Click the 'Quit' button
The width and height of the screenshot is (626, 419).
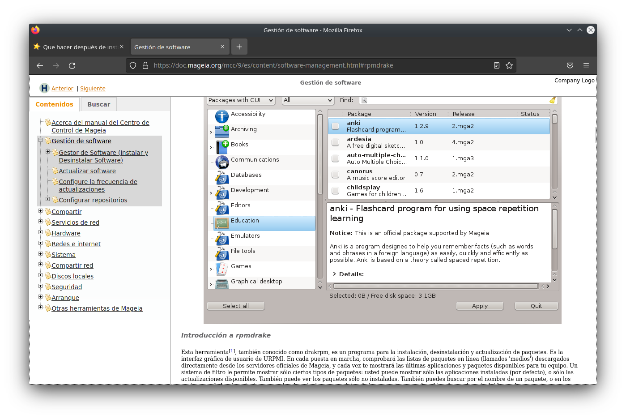coord(536,306)
